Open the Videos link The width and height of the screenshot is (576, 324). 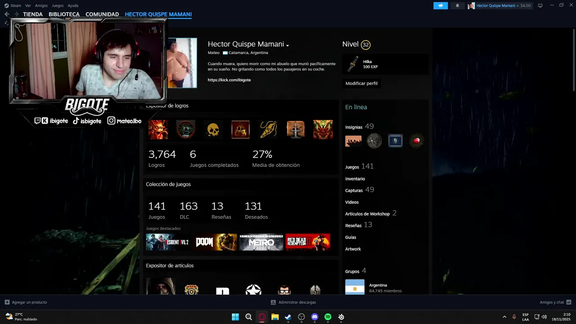coord(352,202)
